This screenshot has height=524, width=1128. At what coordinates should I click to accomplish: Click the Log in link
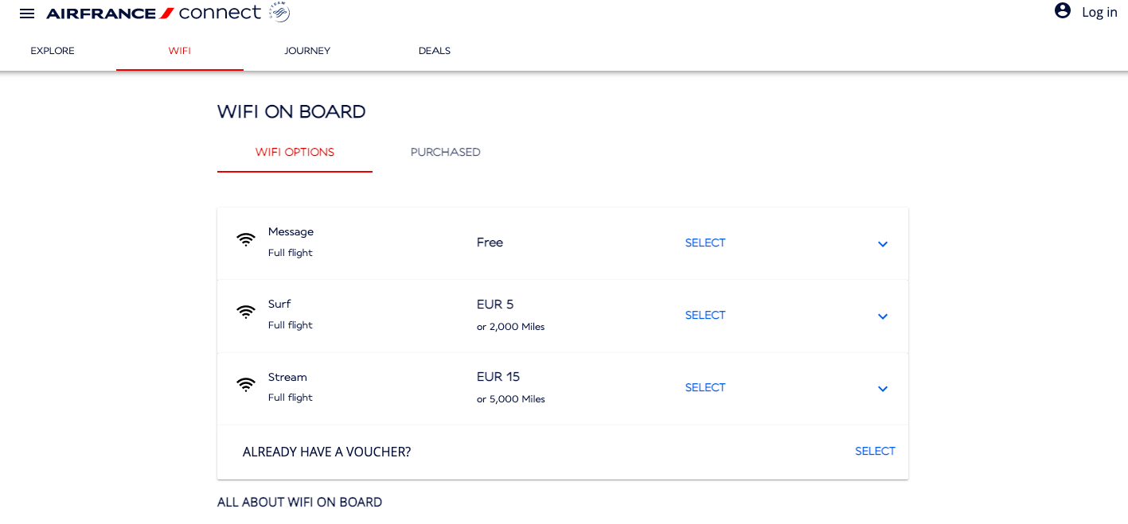point(1099,12)
